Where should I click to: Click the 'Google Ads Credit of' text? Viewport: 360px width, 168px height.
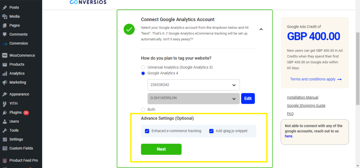(304, 27)
